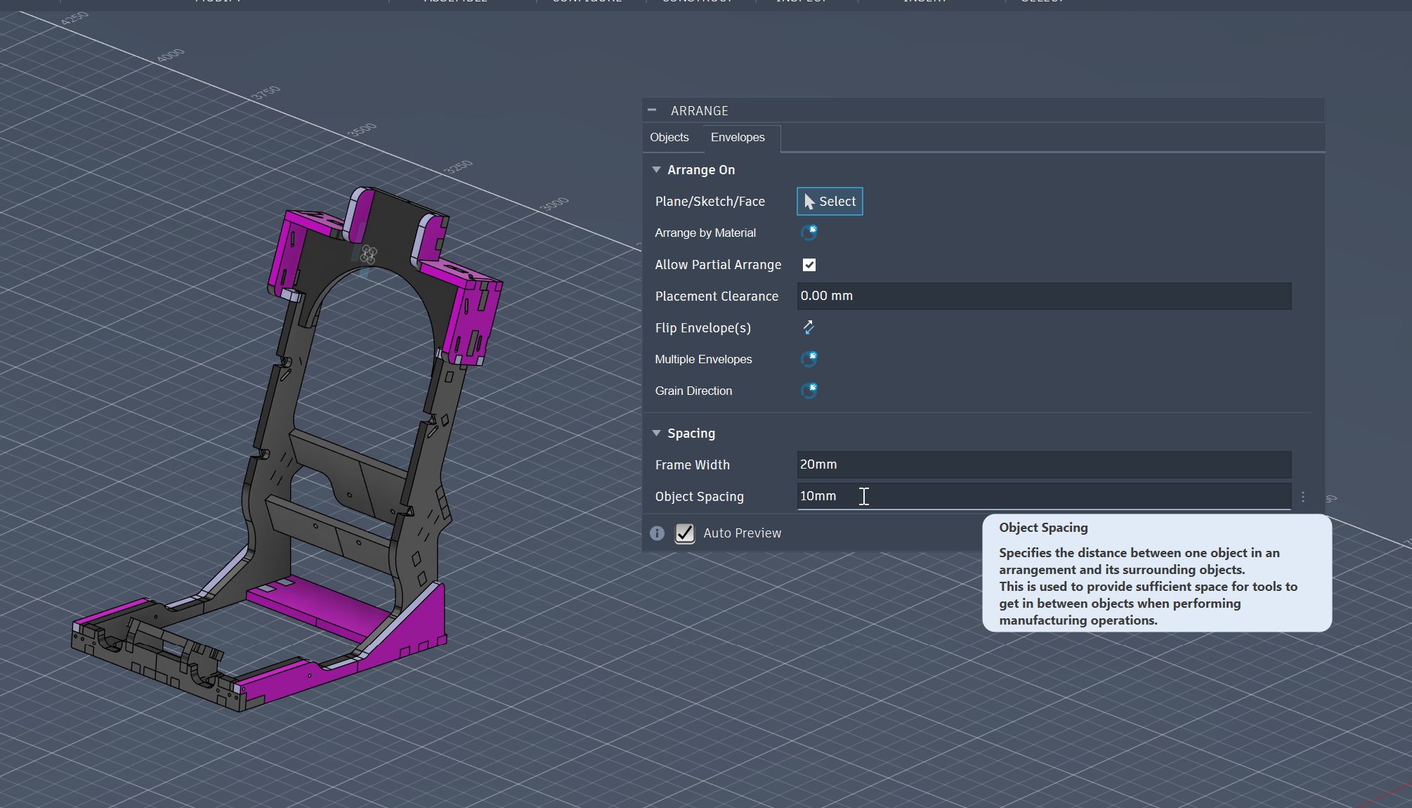1412x808 pixels.
Task: Click into the Object Spacing field
Action: pos(1043,497)
